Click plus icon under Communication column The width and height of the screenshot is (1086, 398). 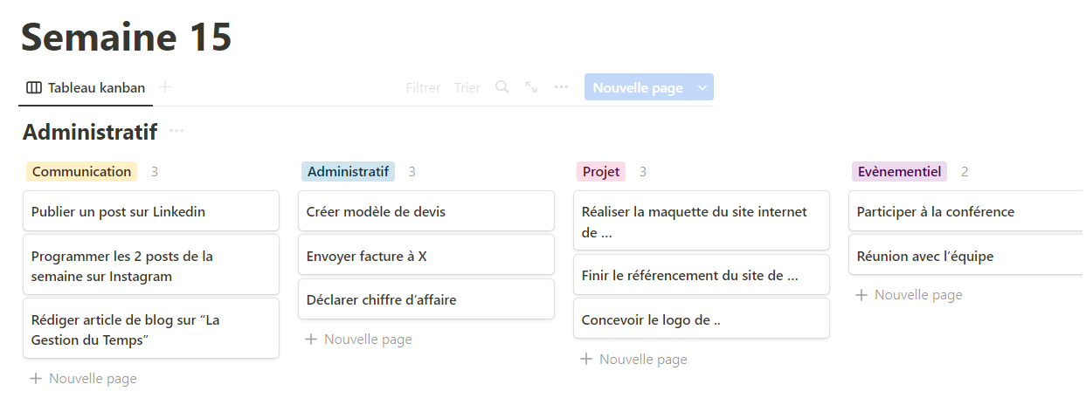pyautogui.click(x=36, y=379)
